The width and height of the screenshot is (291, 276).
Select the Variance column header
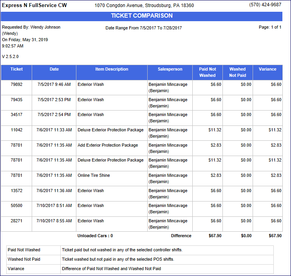268,69
